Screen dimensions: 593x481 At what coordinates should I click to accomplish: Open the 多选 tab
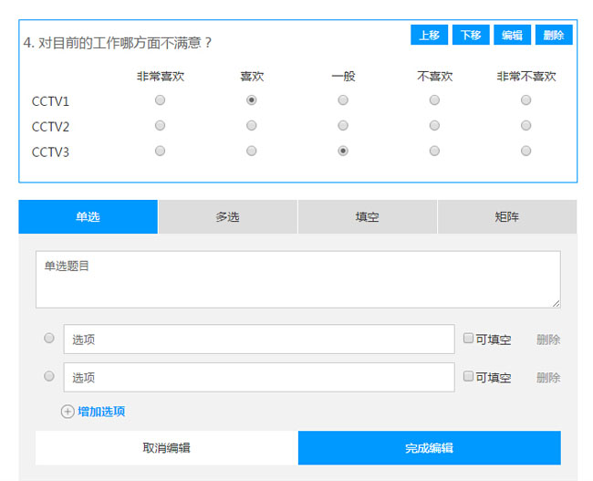pos(228,217)
